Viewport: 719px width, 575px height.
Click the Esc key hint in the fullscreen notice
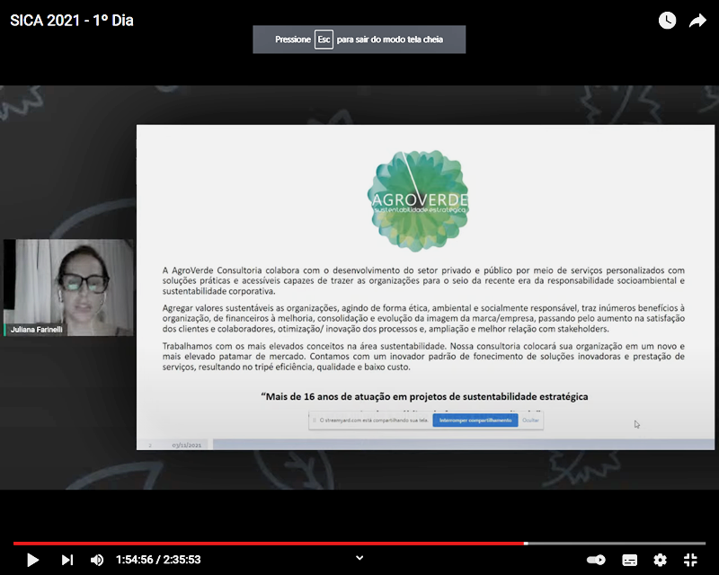click(x=324, y=40)
